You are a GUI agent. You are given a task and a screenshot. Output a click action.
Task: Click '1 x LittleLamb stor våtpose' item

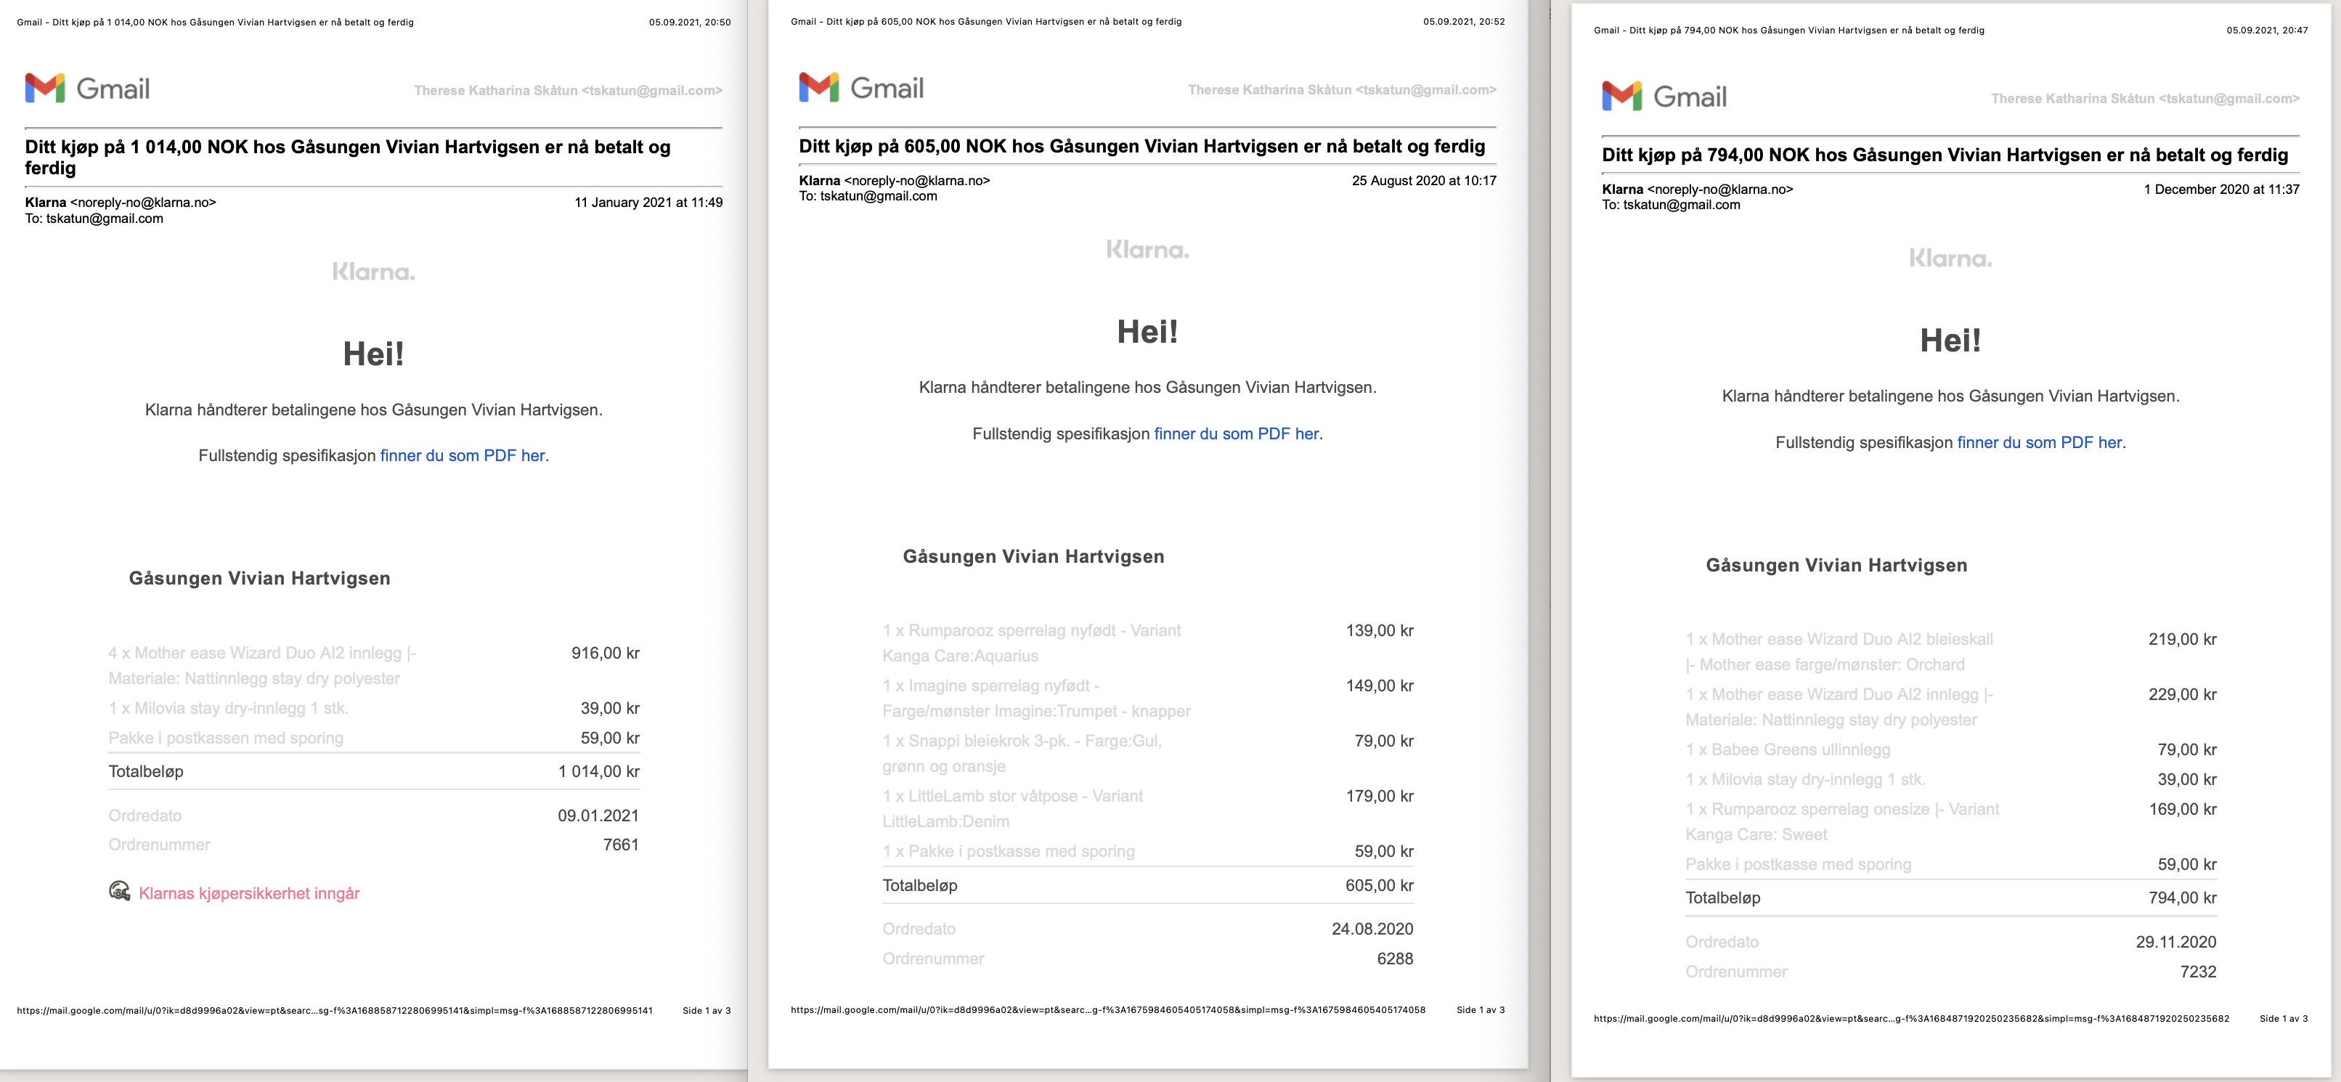coord(1012,808)
